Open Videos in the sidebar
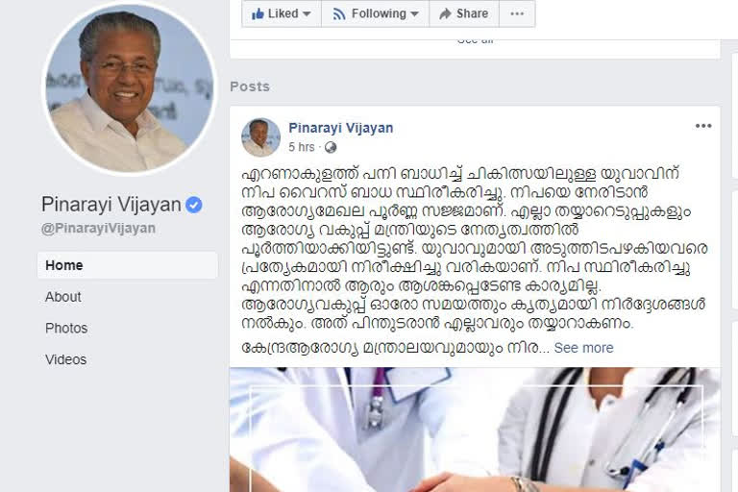 [66, 359]
